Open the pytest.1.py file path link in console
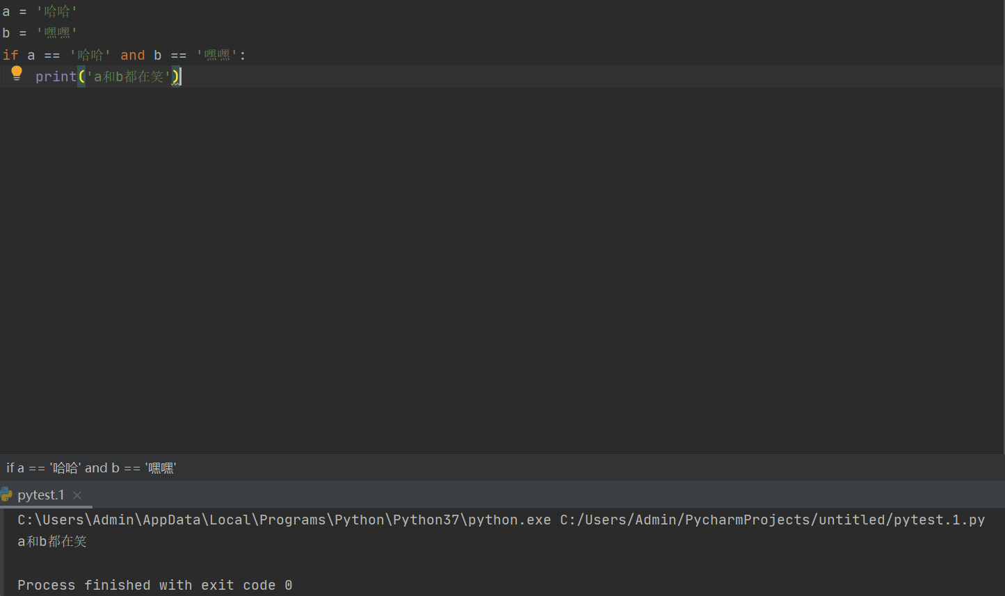The width and height of the screenshot is (1005, 596). click(x=773, y=520)
